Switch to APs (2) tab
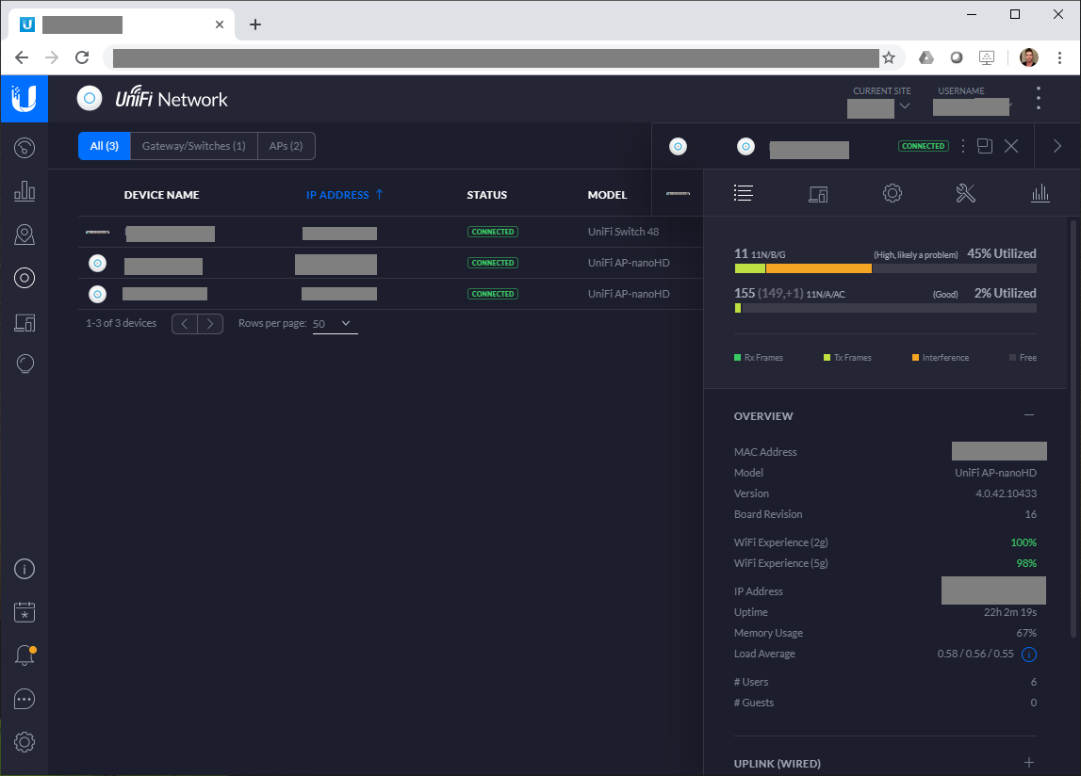The height and width of the screenshot is (776, 1081). coord(286,146)
